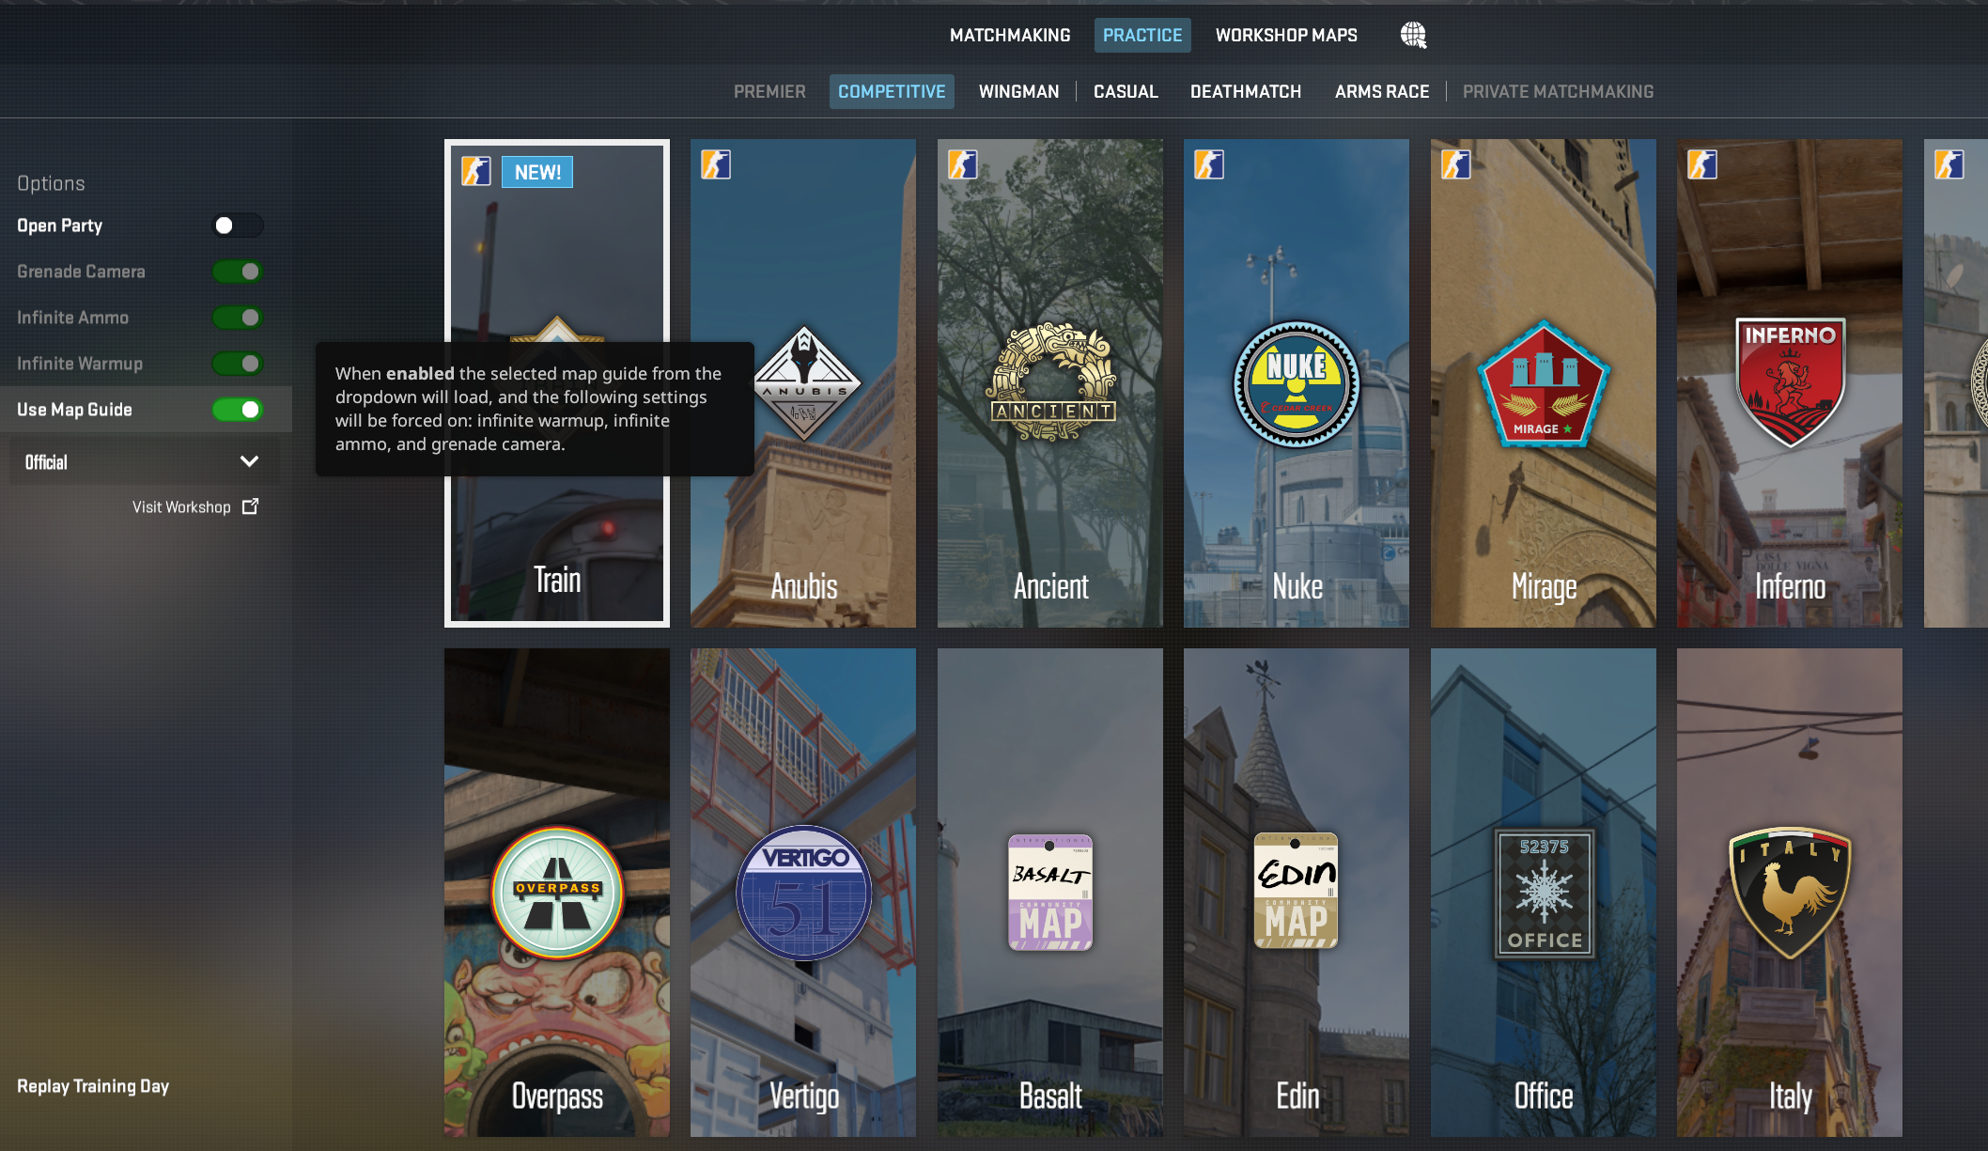Click the Visit Workshop link
This screenshot has height=1151, width=1988.
[181, 506]
